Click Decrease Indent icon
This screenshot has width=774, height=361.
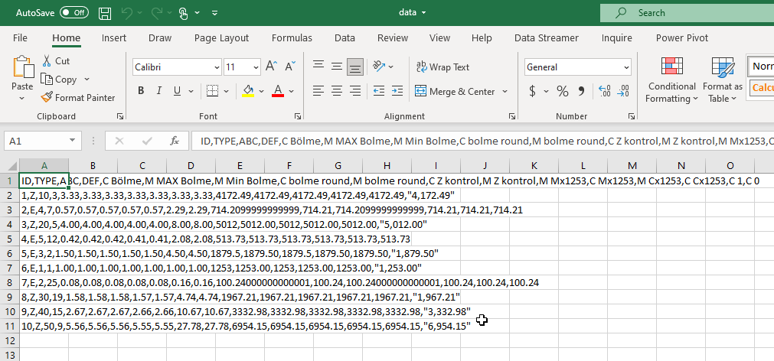point(379,91)
